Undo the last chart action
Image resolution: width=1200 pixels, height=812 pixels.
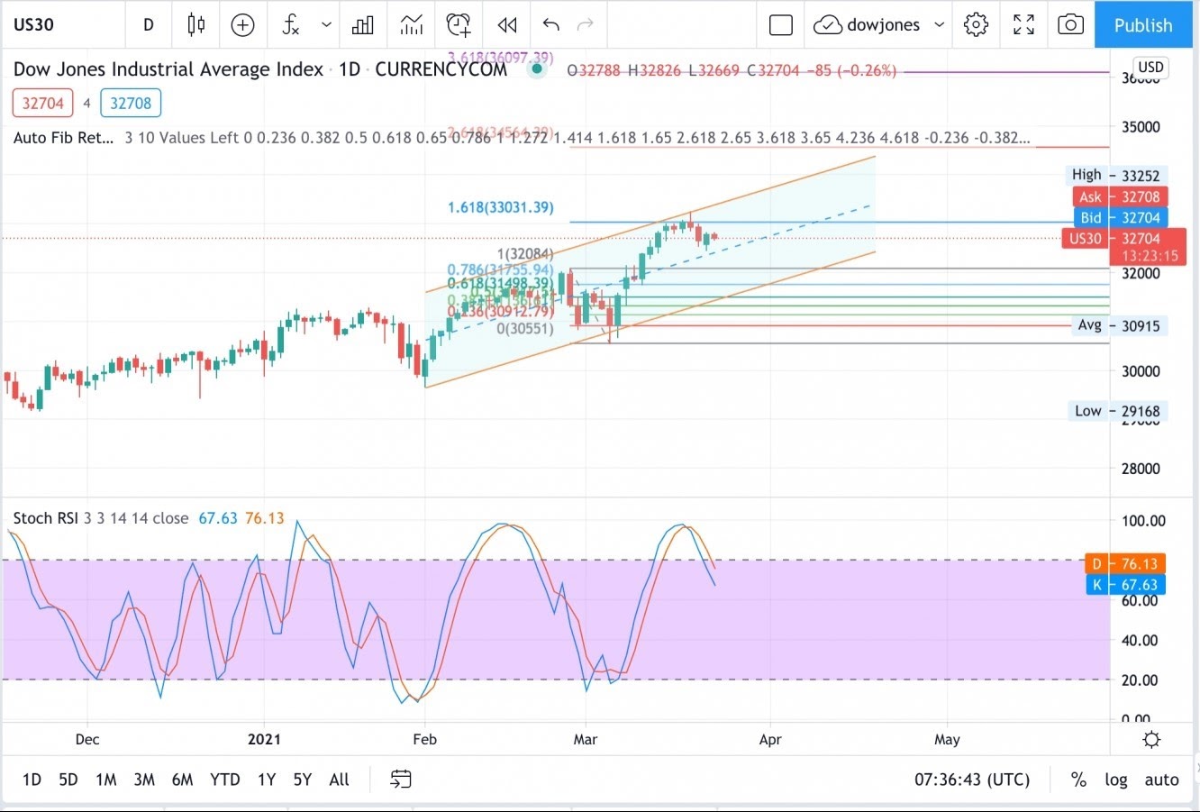551,25
